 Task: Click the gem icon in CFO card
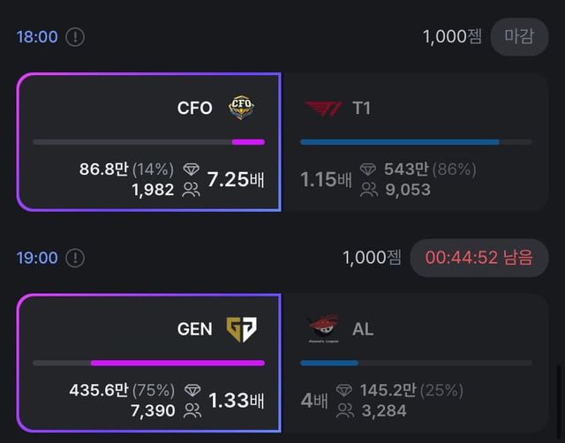tap(192, 169)
